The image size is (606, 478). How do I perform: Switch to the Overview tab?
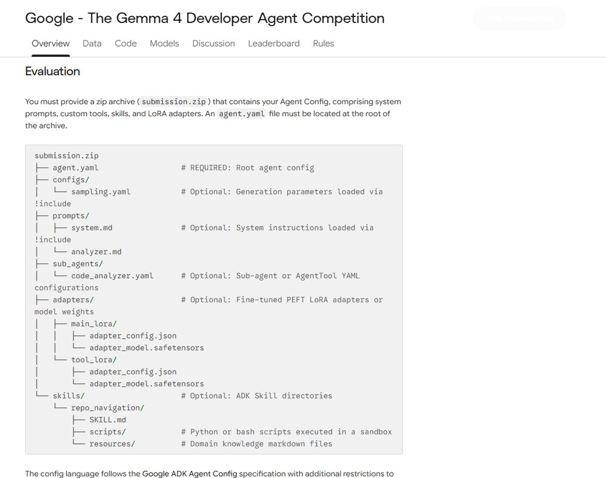[51, 43]
